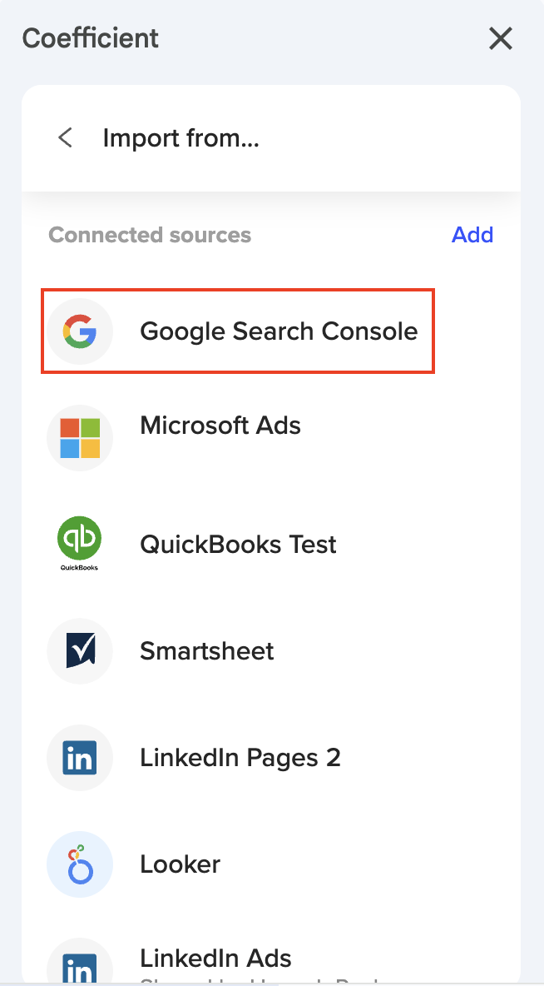Click the "Connected sources" section heading
This screenshot has height=986, width=544.
[x=150, y=235]
